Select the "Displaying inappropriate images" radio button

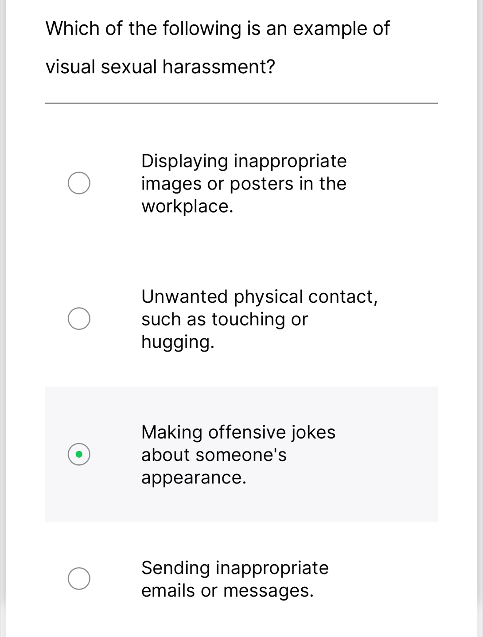[79, 183]
